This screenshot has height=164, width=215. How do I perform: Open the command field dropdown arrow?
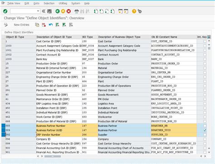click(38, 11)
